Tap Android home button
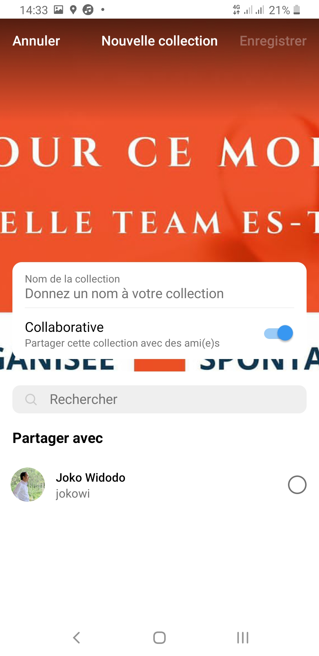The image size is (319, 656). 159,637
